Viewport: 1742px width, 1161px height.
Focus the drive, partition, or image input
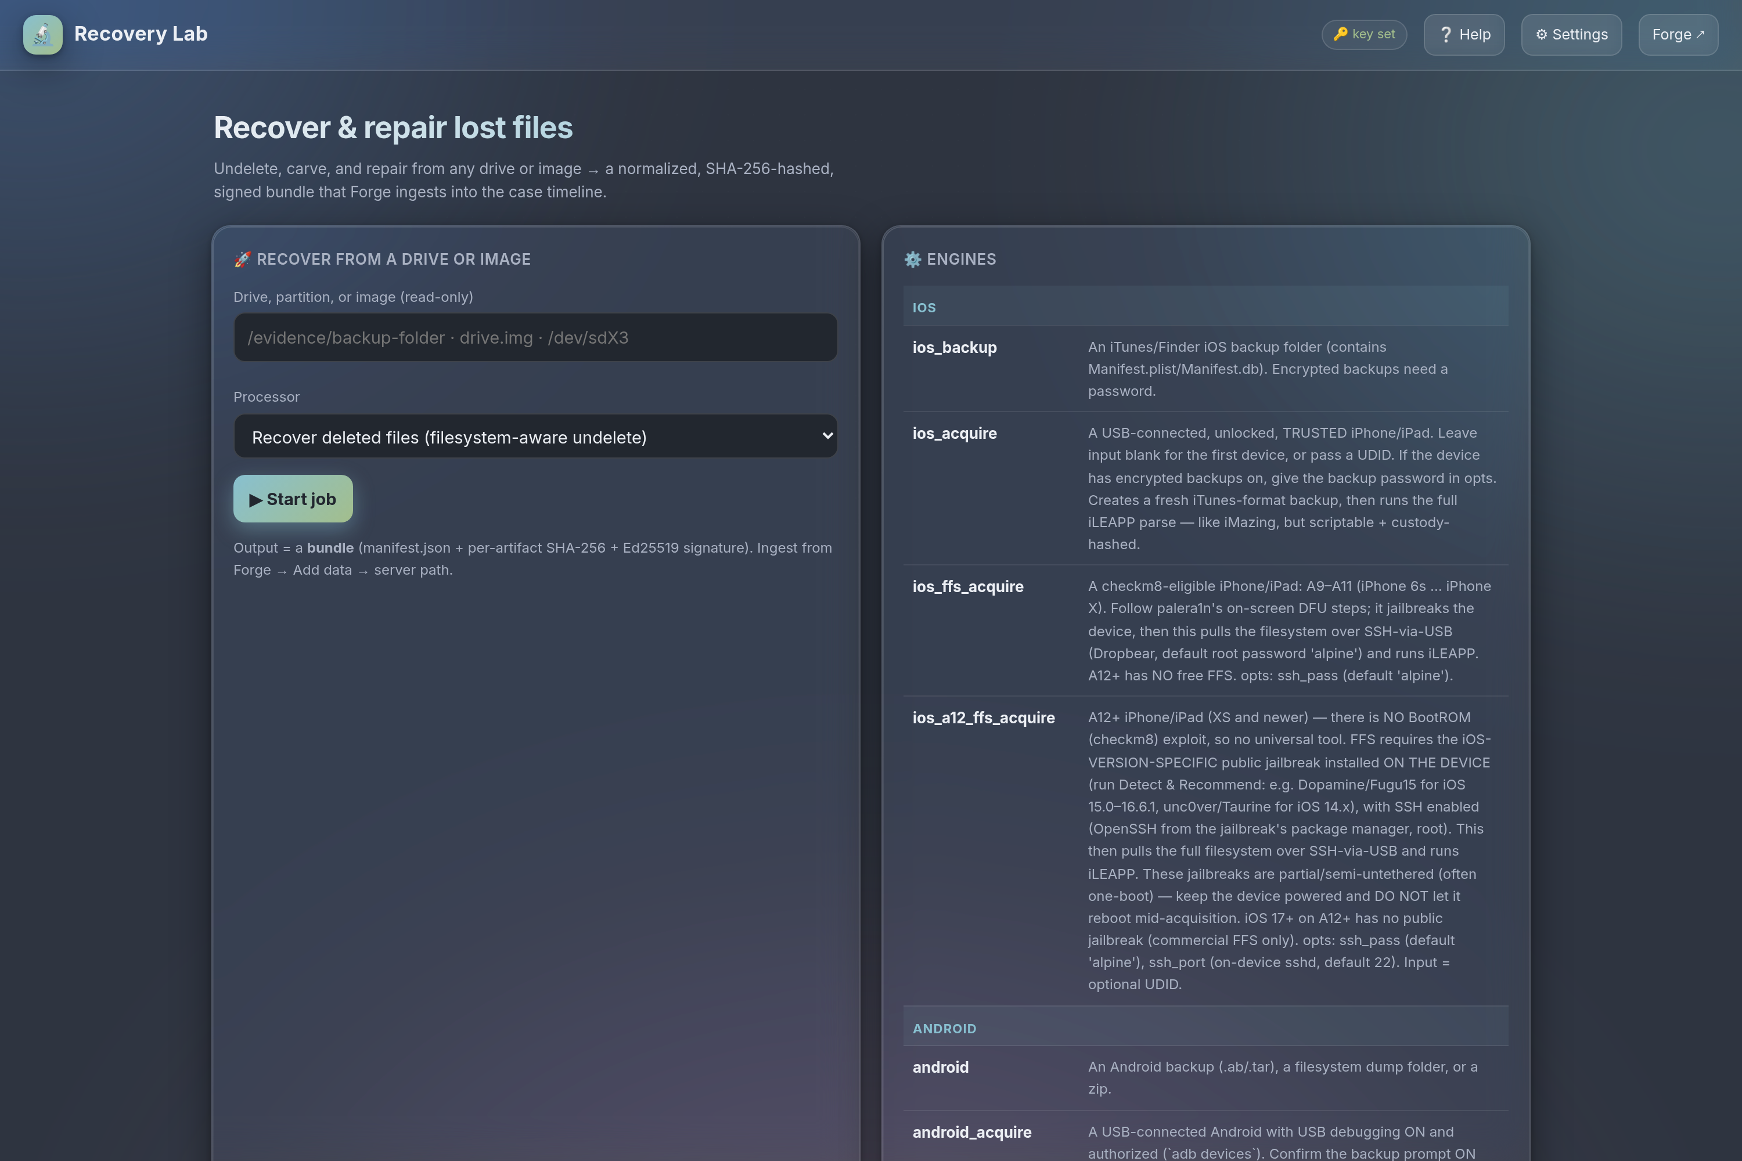pyautogui.click(x=535, y=338)
